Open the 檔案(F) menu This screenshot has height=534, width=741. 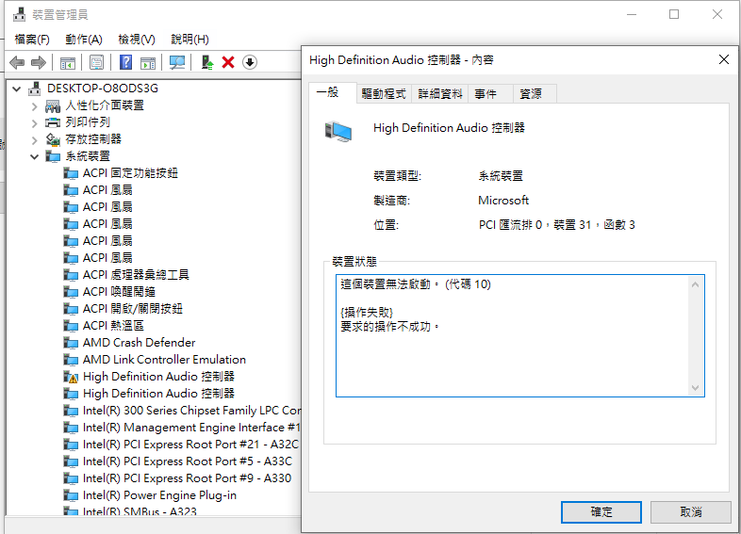[32, 40]
